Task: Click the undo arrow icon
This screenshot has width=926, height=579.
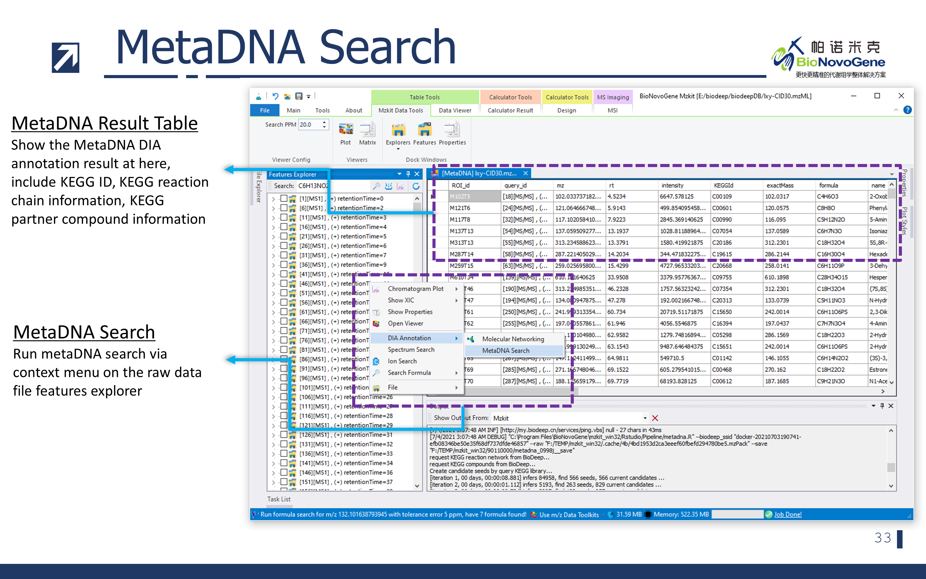Action: [275, 96]
